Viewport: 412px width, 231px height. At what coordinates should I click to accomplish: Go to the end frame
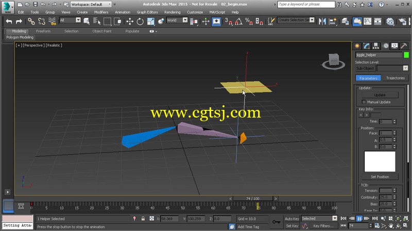point(375,219)
